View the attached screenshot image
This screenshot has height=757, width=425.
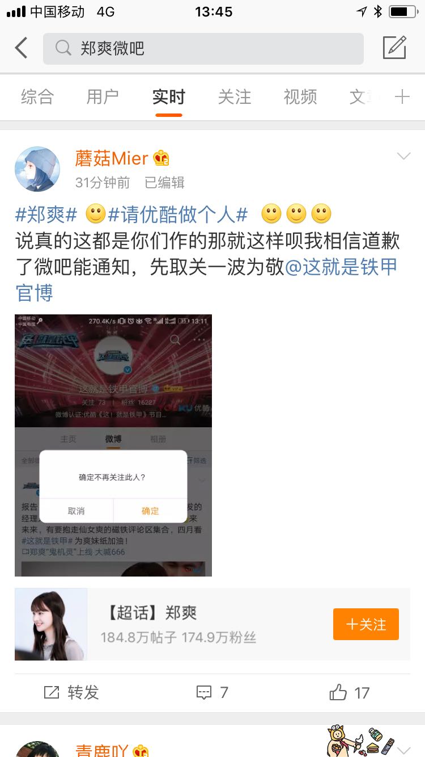point(113,445)
